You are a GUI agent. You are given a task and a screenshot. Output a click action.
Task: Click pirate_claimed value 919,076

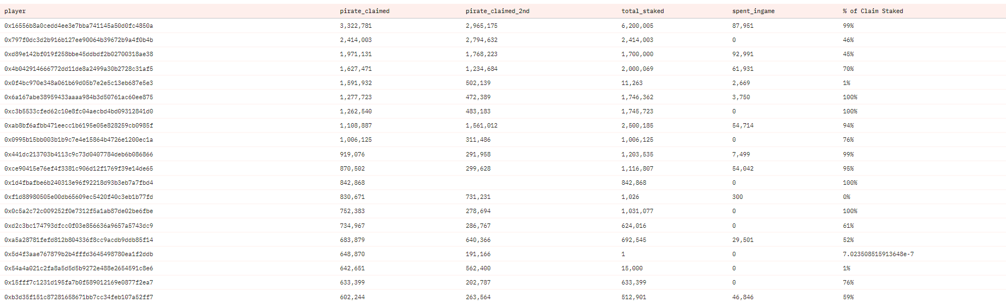point(352,154)
